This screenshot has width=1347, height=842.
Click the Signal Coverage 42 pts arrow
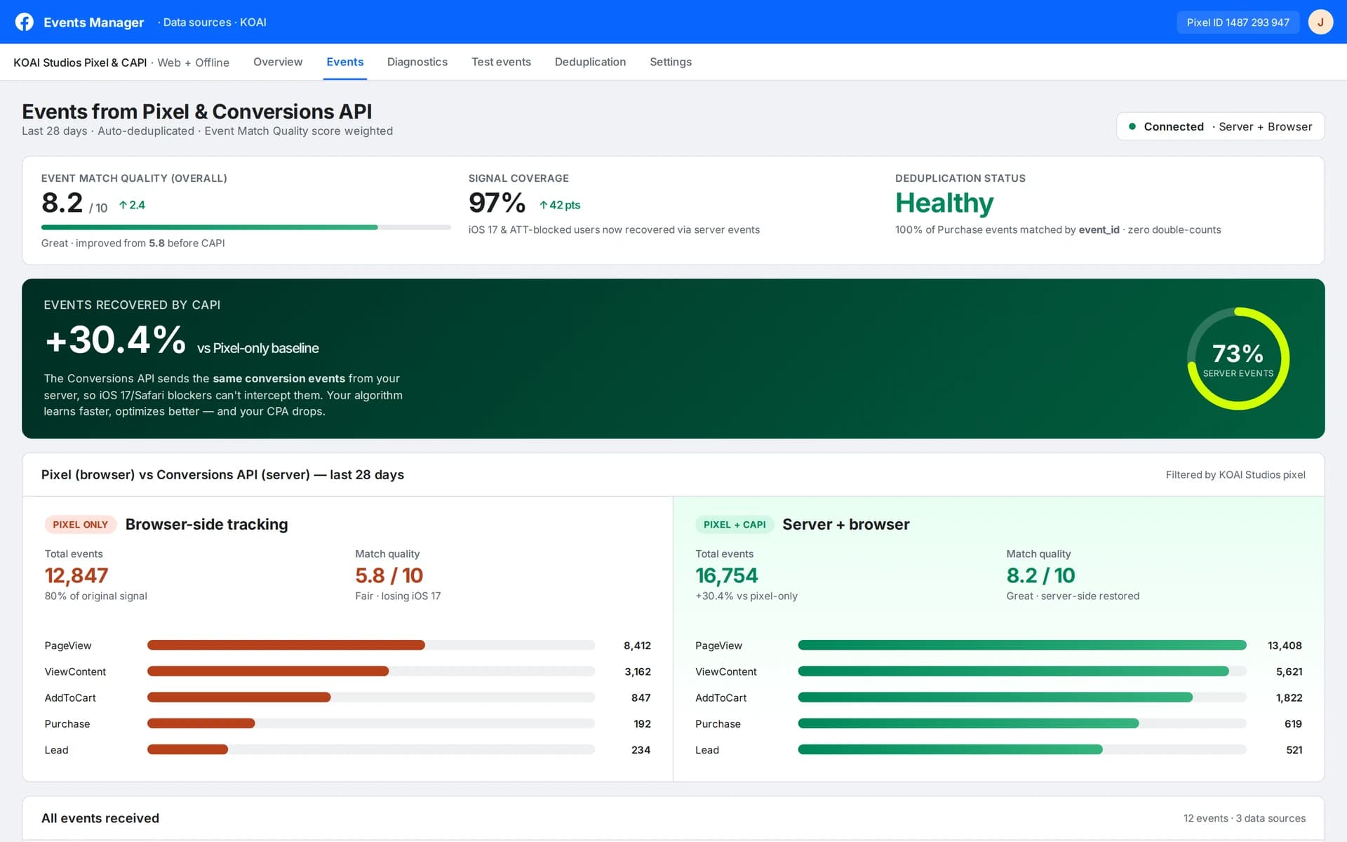[x=543, y=205]
